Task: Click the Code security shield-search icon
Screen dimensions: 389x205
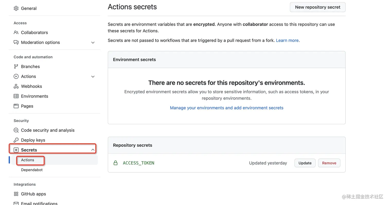Action: (16, 130)
